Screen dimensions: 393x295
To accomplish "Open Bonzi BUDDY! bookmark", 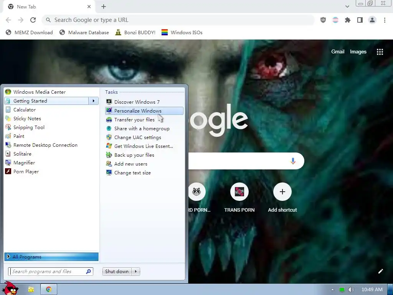I will pyautogui.click(x=135, y=33).
